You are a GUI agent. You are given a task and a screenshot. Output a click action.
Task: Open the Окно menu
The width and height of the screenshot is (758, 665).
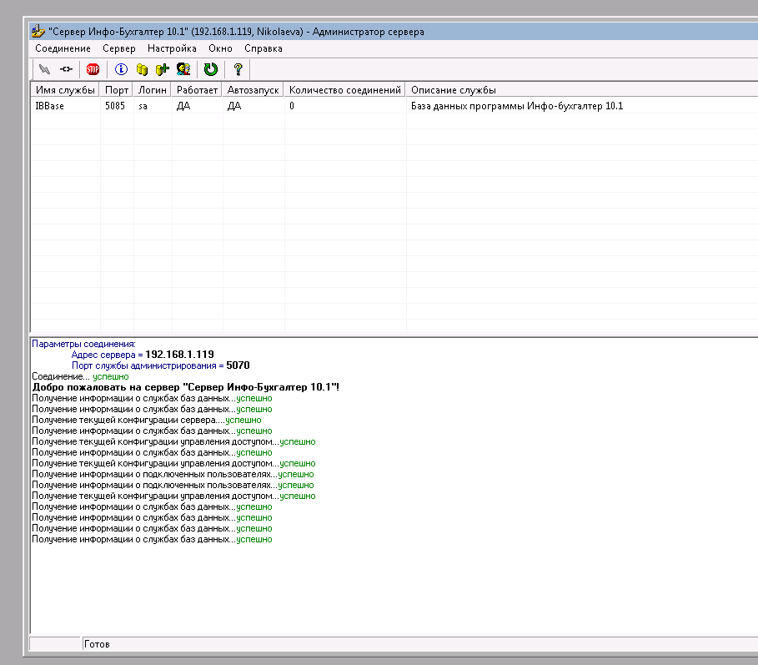coord(220,48)
